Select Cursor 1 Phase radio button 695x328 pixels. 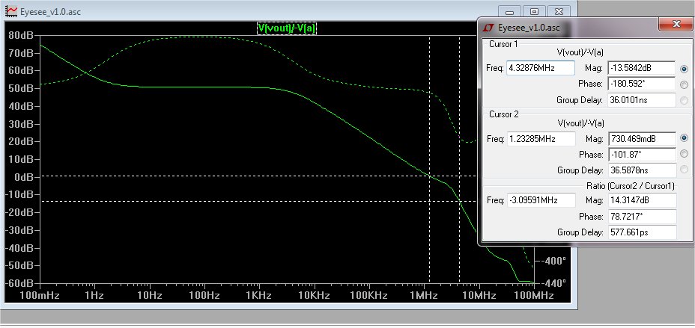pyautogui.click(x=685, y=84)
